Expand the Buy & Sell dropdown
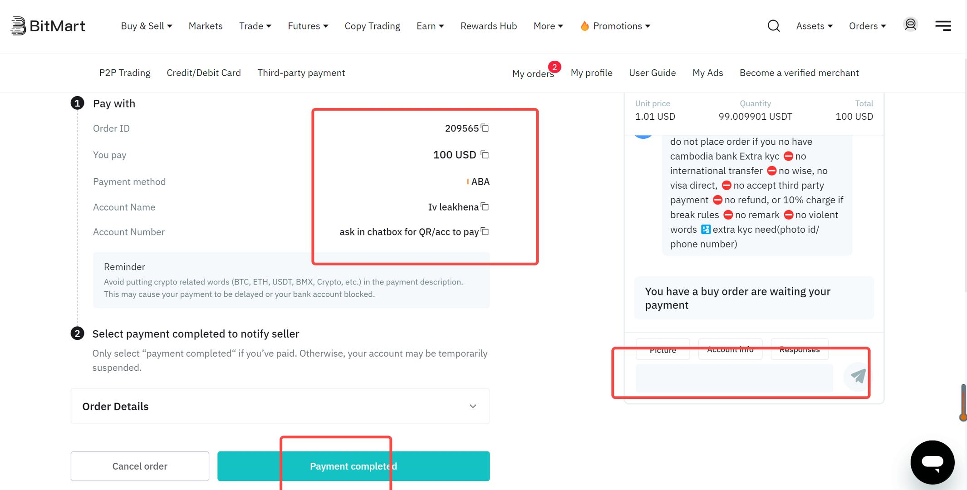This screenshot has width=967, height=490. (147, 26)
